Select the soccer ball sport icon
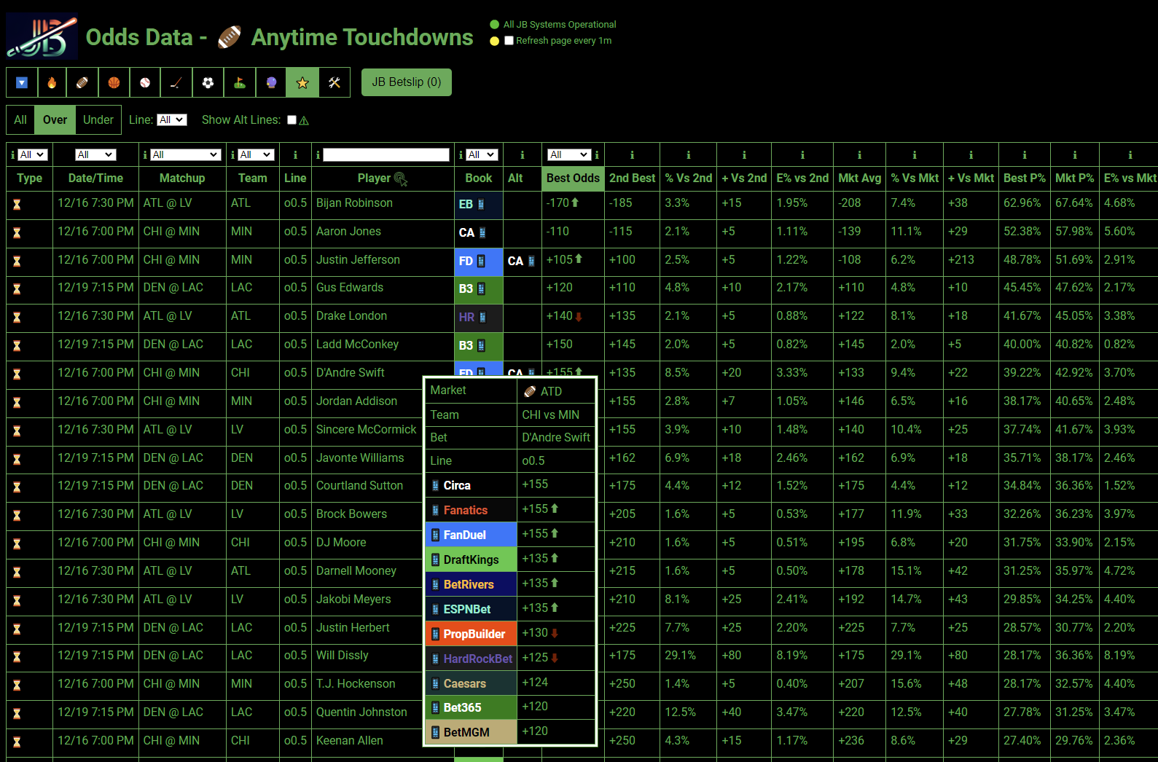This screenshot has height=762, width=1158. 208,82
